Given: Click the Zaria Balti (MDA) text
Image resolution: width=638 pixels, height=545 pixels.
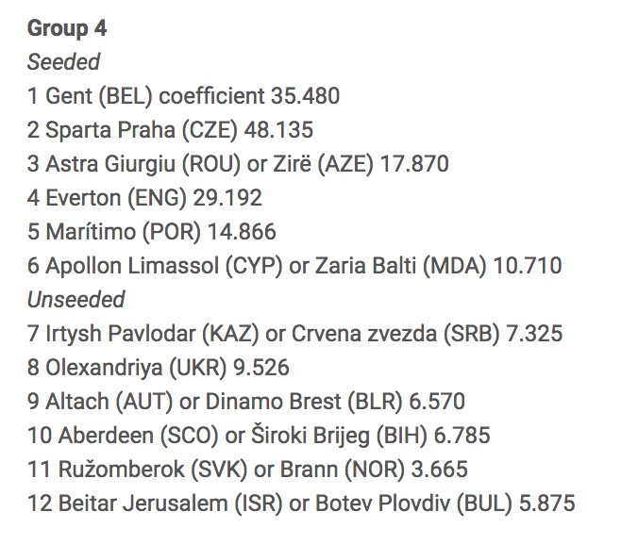Looking at the screenshot, I should pos(401,266).
